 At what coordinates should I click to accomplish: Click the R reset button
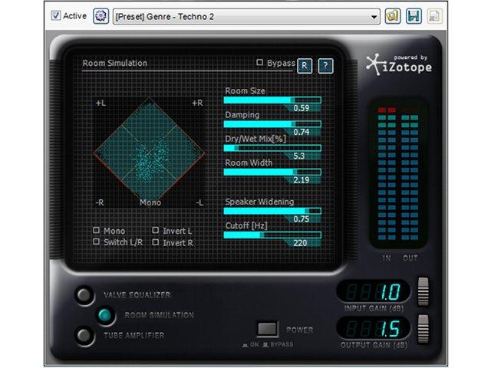(x=305, y=66)
